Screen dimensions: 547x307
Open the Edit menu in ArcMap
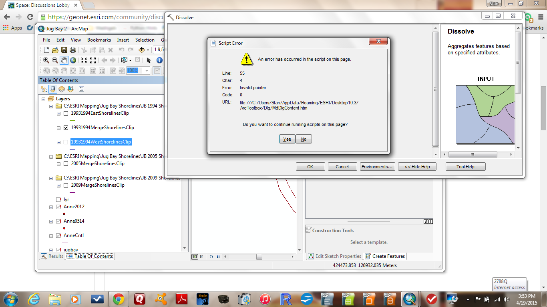(60, 40)
